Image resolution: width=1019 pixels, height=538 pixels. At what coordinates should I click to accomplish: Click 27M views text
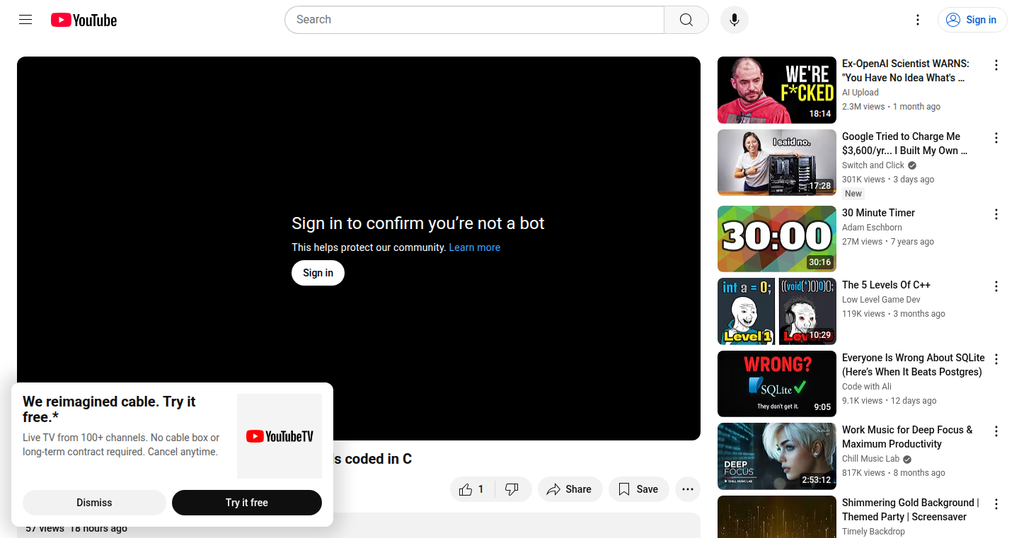coord(862,242)
